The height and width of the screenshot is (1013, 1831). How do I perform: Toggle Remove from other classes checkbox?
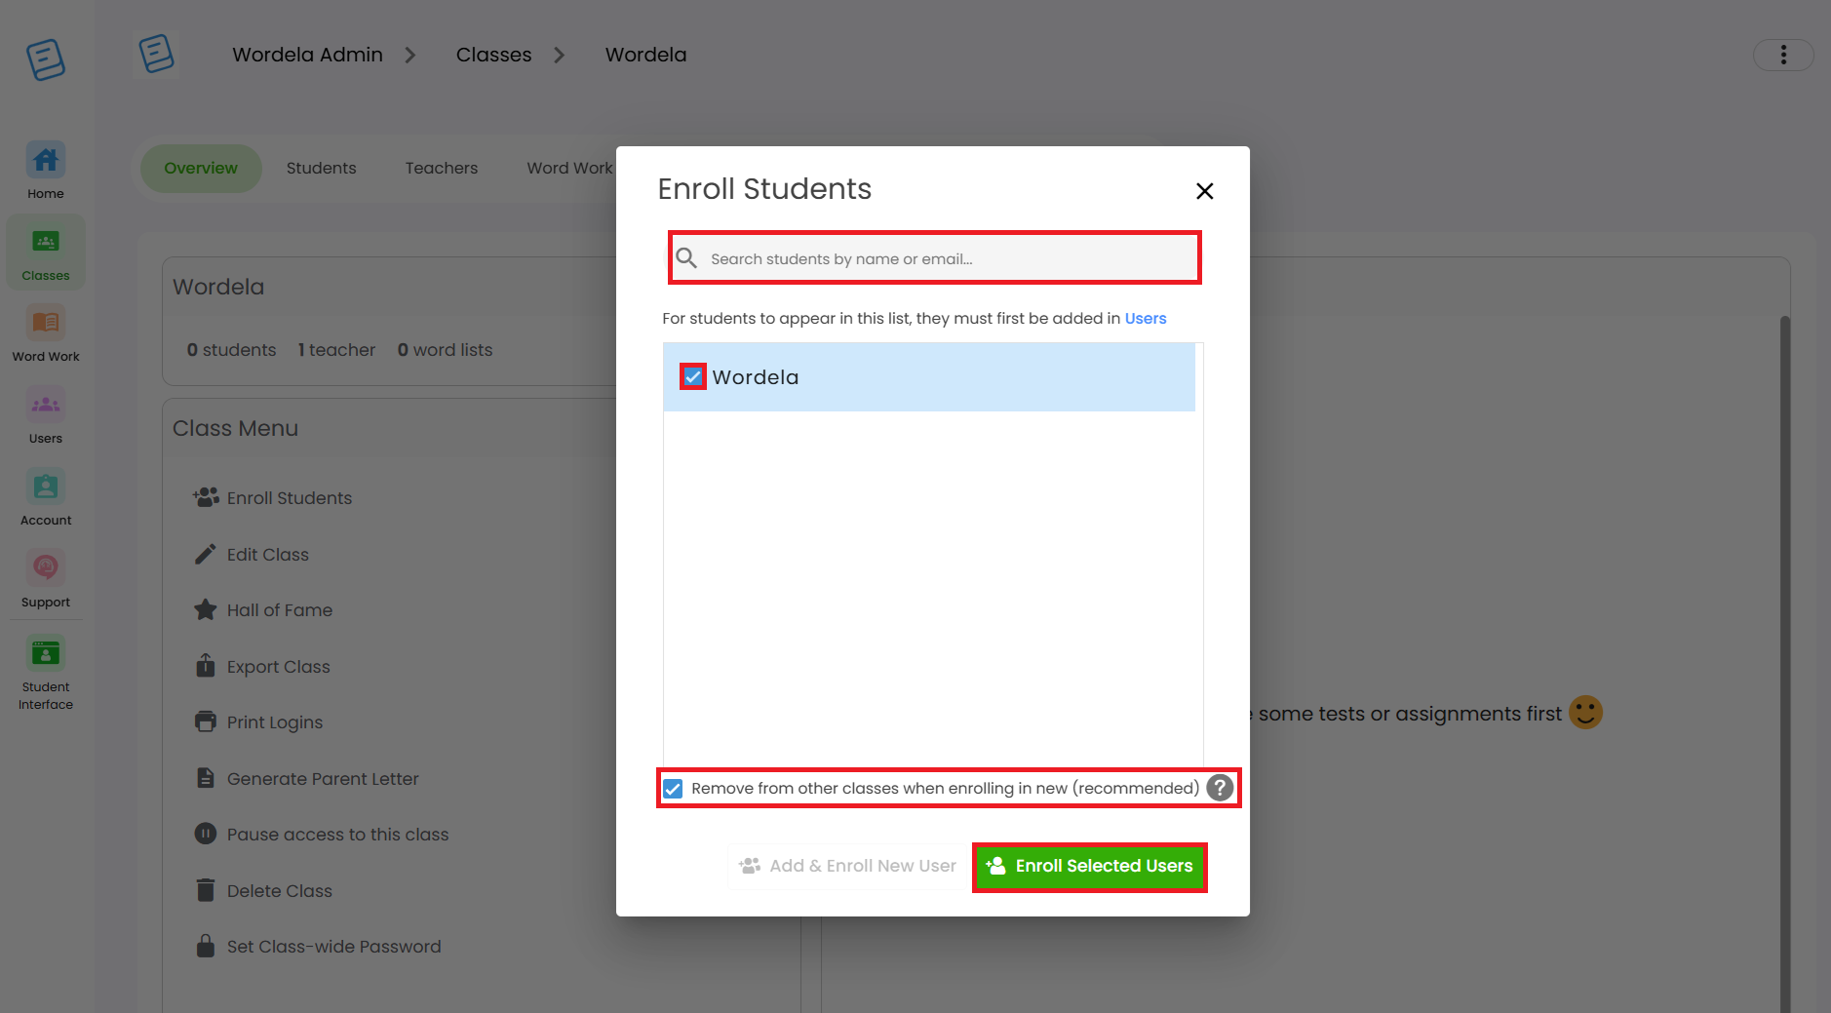coord(673,788)
